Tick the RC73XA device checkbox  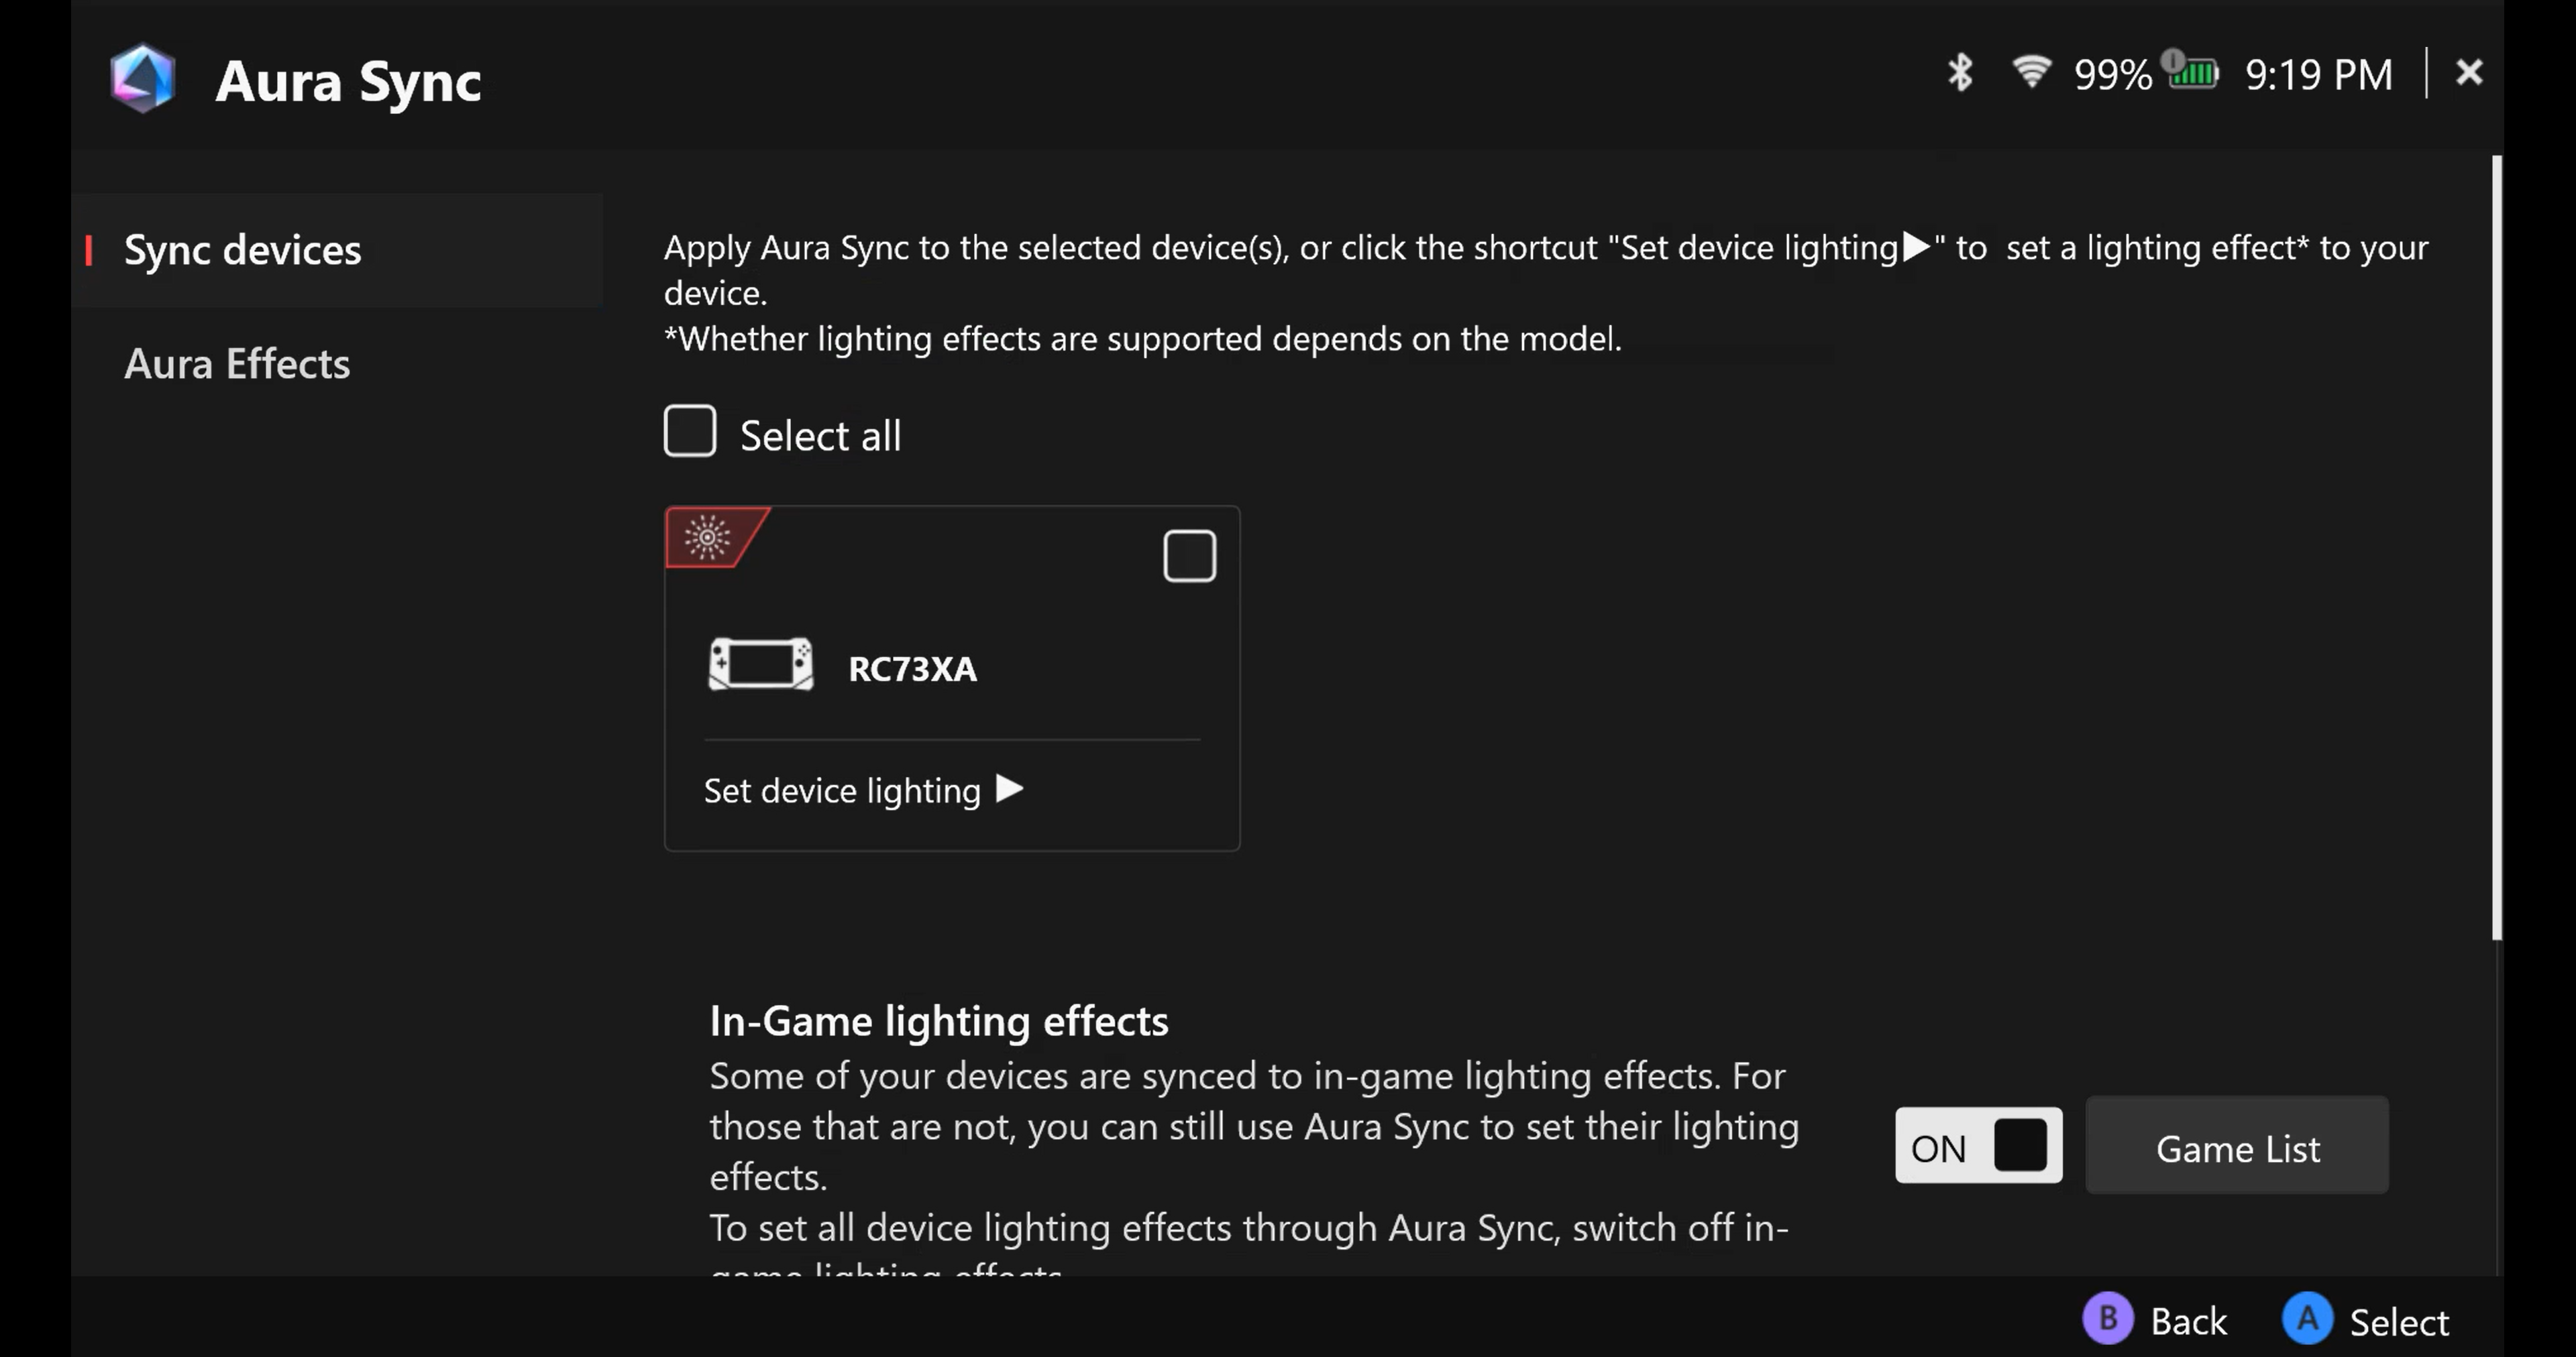[x=1189, y=556]
